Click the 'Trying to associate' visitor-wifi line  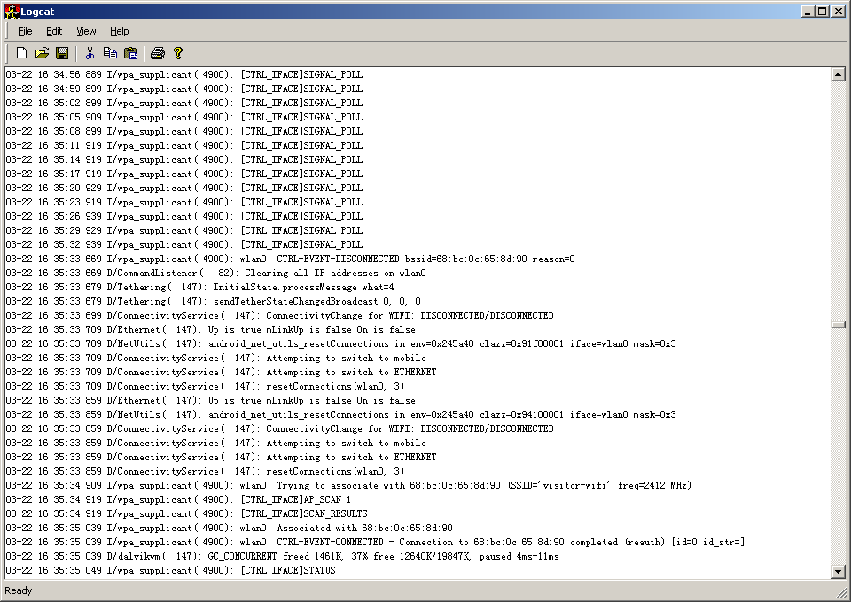click(x=348, y=485)
